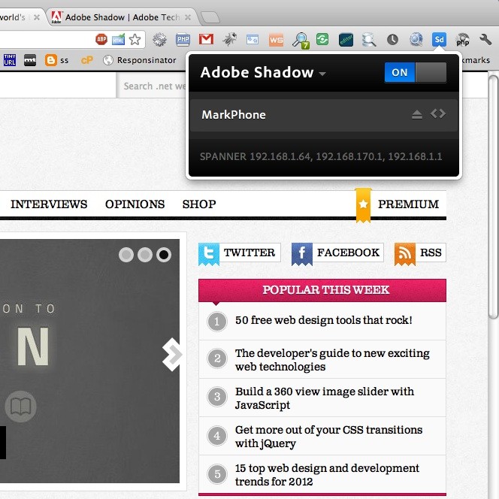Open the TWITTER social link
This screenshot has height=499, width=499.
pos(239,253)
